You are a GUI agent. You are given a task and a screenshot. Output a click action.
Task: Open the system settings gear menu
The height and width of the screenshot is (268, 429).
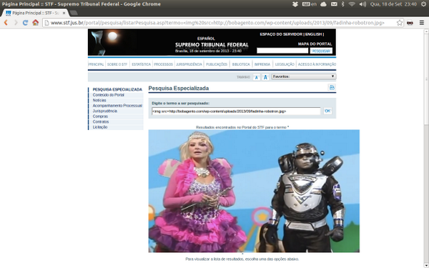tap(423, 4)
